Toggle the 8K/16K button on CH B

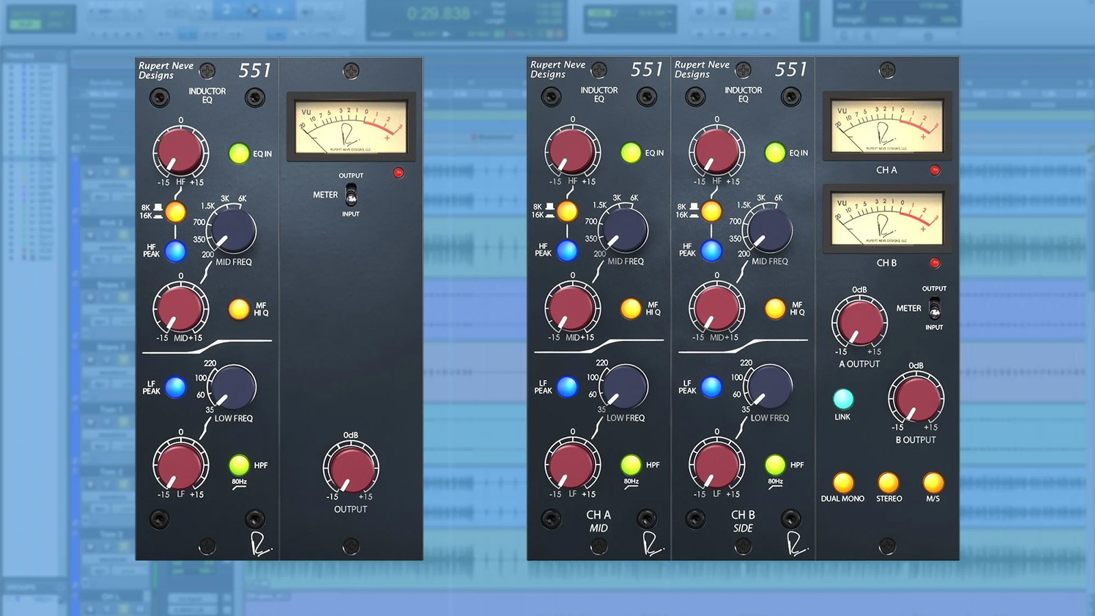(x=711, y=211)
